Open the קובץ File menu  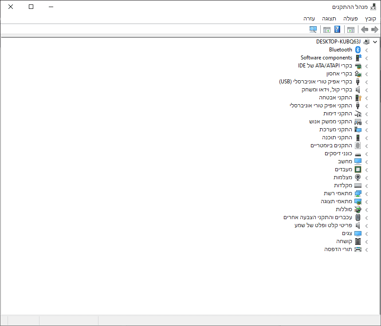pos(370,19)
